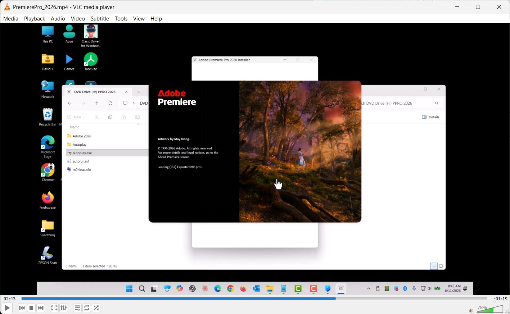Click the VLC cone icon in the title bar
This screenshot has width=510, height=314.
point(7,7)
